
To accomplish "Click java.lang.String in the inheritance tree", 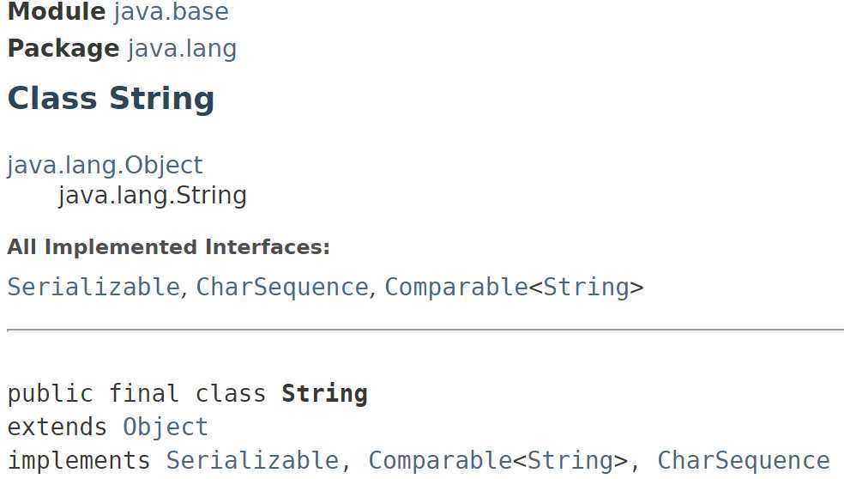I will pos(153,196).
